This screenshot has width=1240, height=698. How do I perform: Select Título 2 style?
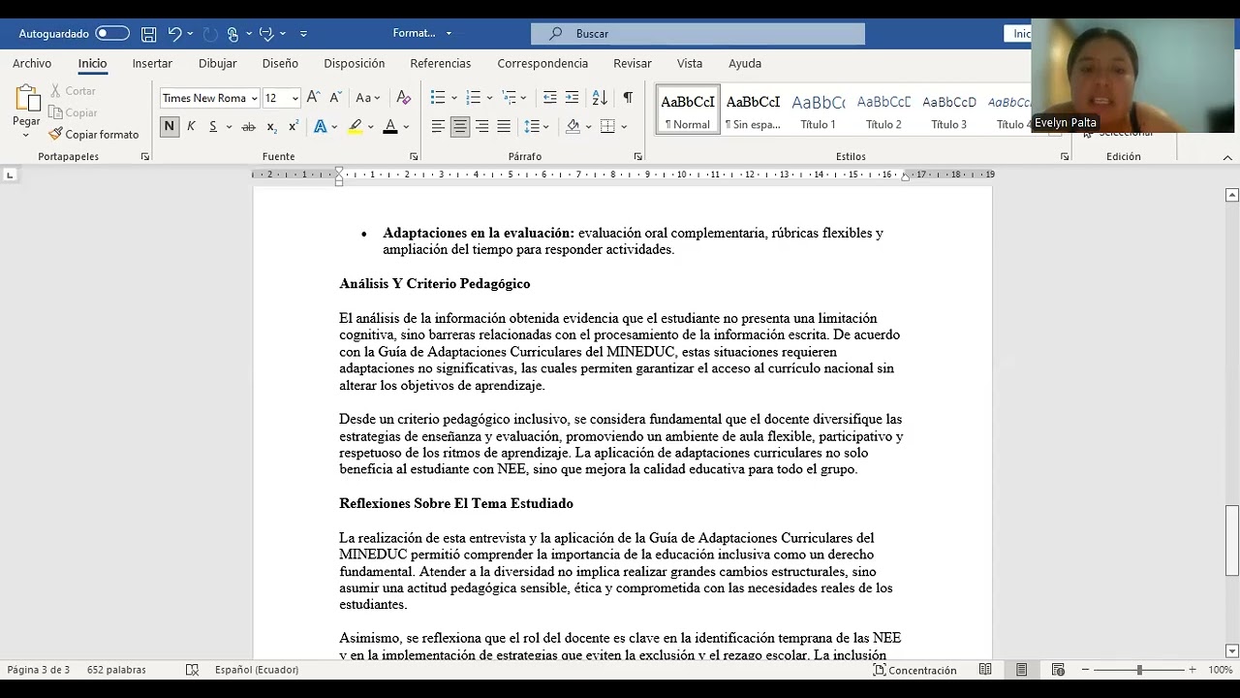(x=883, y=110)
